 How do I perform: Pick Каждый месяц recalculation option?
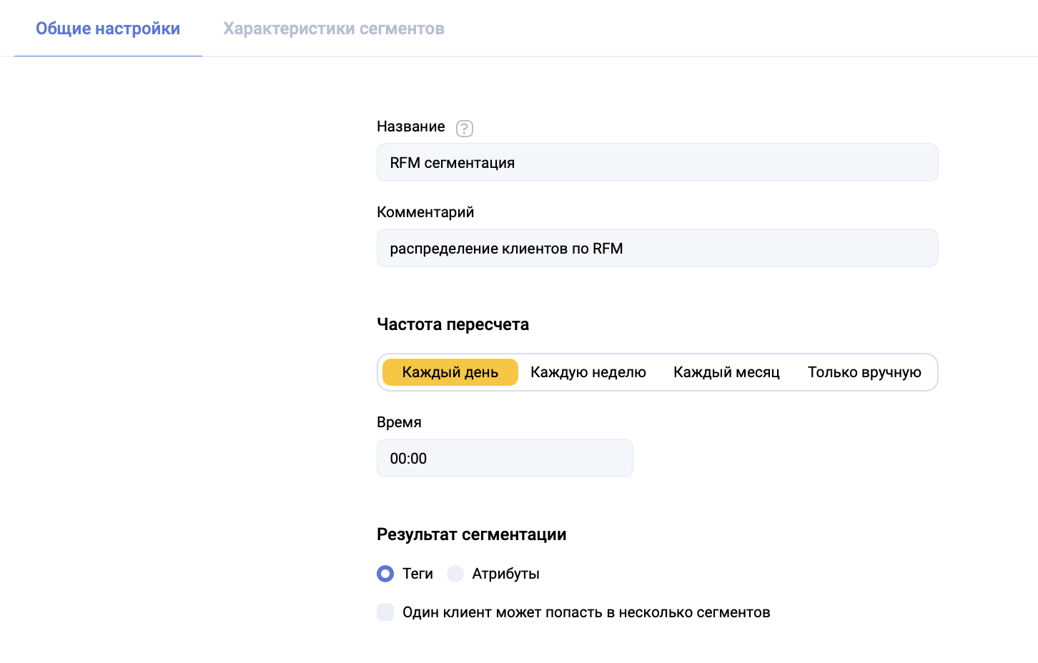pyautogui.click(x=726, y=372)
